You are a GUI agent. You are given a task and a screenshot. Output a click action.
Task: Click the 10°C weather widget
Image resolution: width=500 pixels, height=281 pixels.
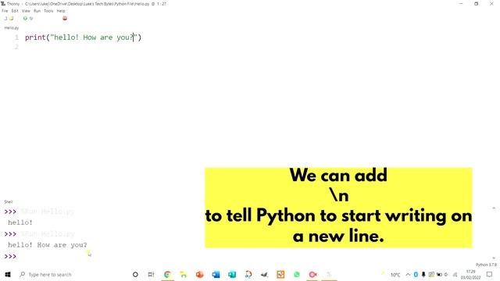391,274
